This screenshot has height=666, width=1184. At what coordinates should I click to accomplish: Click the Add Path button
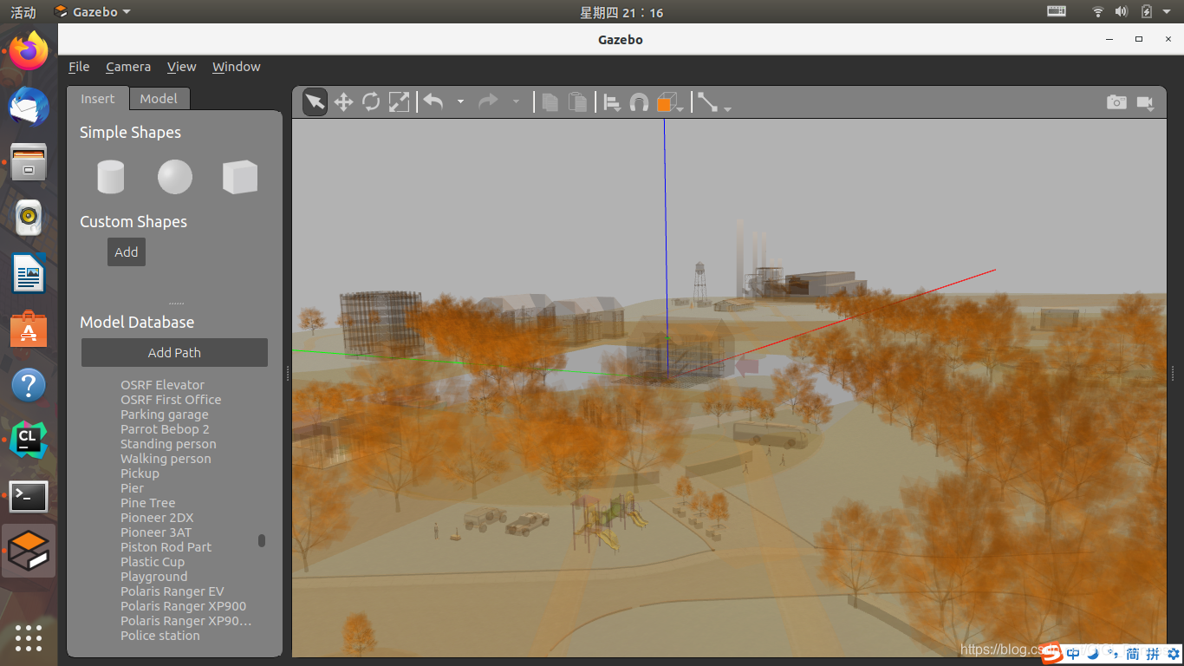click(x=174, y=353)
